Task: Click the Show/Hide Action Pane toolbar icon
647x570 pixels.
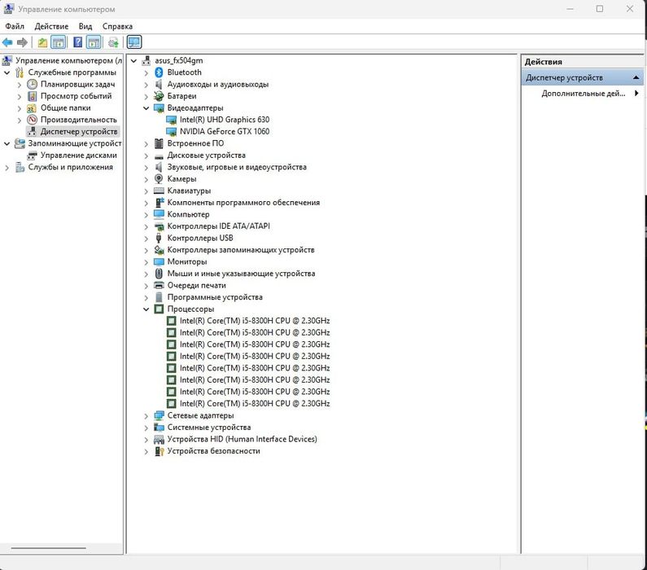Action: pos(94,42)
